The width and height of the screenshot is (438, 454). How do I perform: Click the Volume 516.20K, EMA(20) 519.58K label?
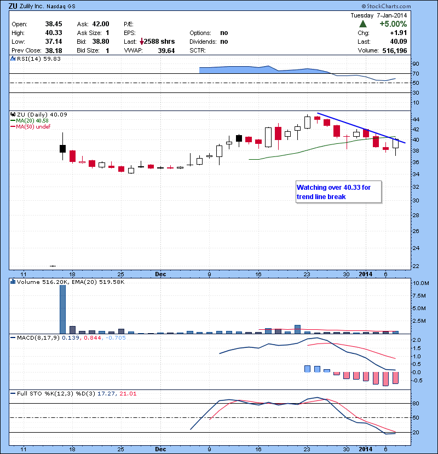coord(71,282)
